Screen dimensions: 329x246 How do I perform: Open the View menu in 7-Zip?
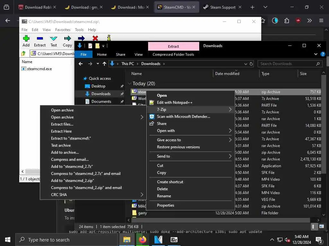coord(47,30)
